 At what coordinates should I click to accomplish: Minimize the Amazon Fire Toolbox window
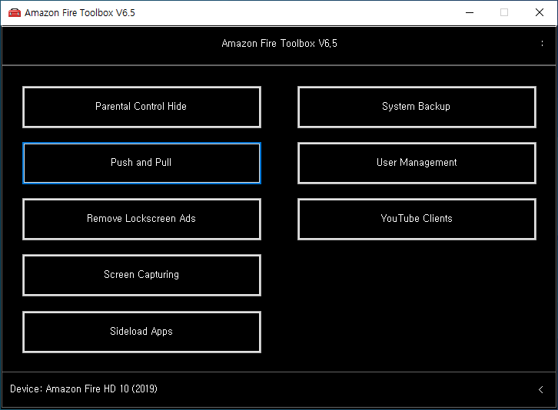click(470, 12)
